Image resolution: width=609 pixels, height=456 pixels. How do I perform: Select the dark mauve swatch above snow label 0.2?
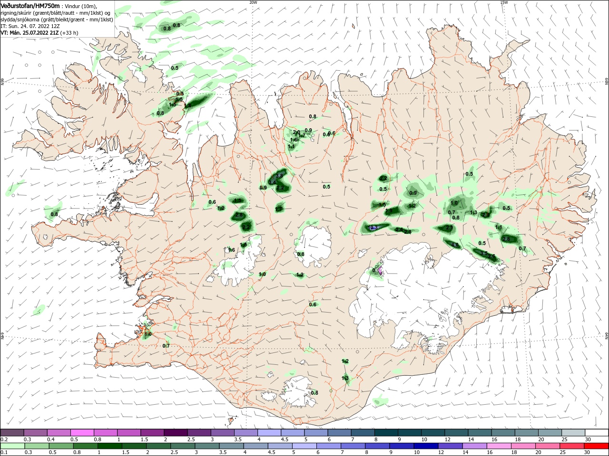(x=12, y=433)
